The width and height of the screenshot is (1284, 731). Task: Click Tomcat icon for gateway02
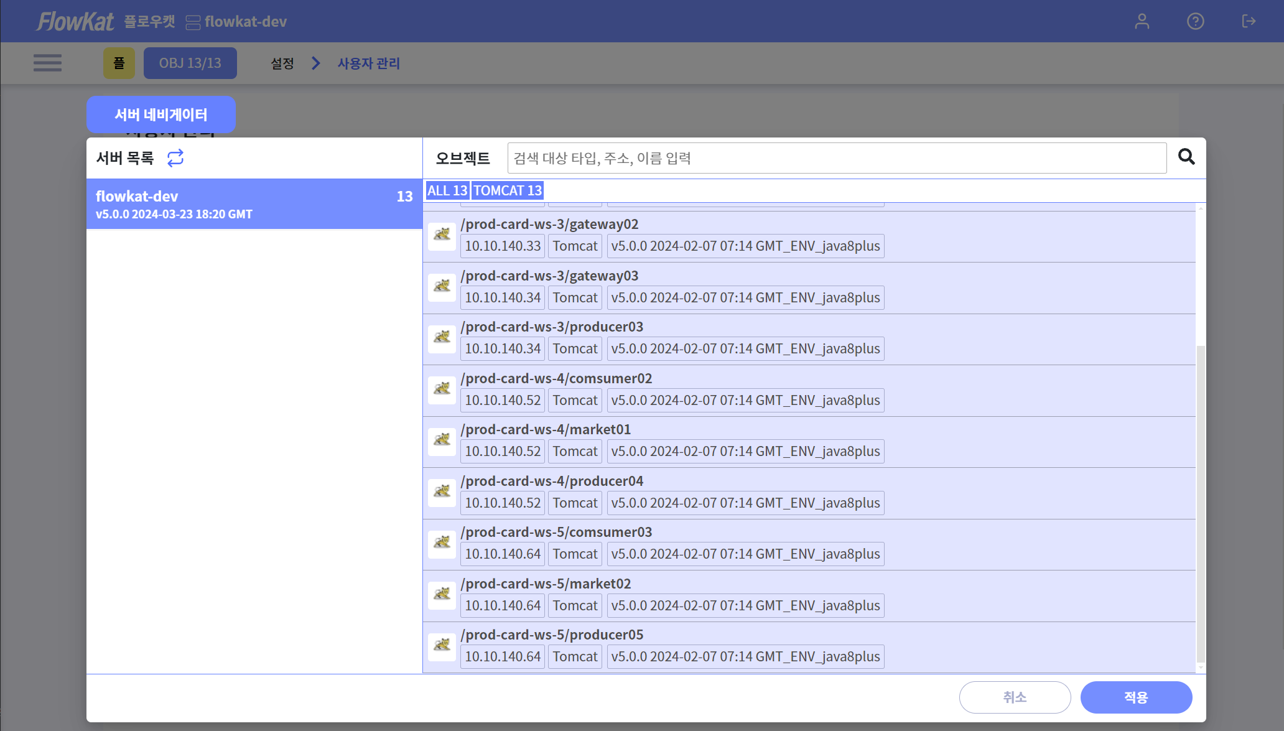click(442, 235)
